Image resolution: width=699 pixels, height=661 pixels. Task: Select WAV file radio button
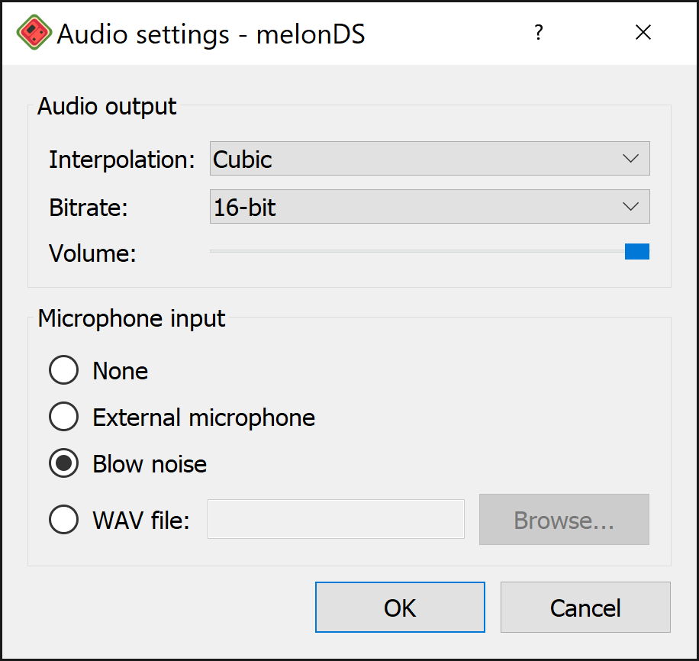pos(64,519)
